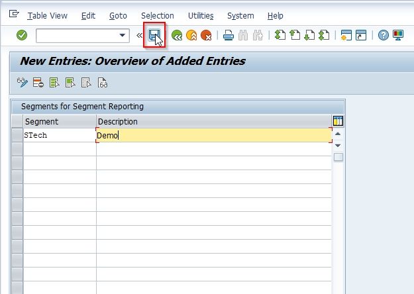The image size is (414, 294).
Task: Open table column settings icon
Action: pyautogui.click(x=338, y=121)
